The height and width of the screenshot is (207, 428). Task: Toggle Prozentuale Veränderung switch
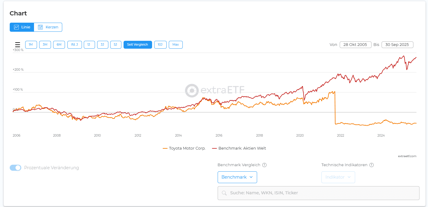tap(15, 168)
